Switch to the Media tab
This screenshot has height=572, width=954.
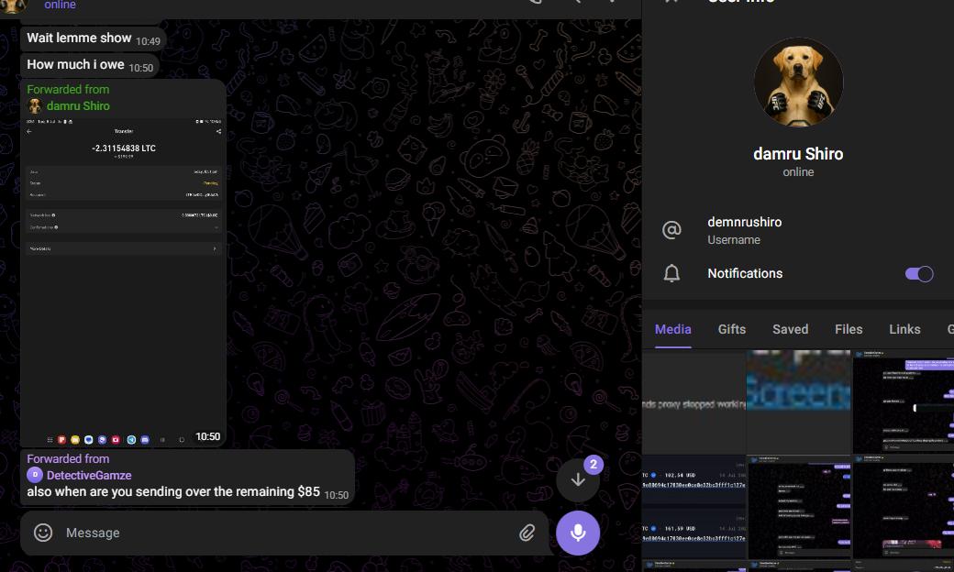pyautogui.click(x=673, y=329)
